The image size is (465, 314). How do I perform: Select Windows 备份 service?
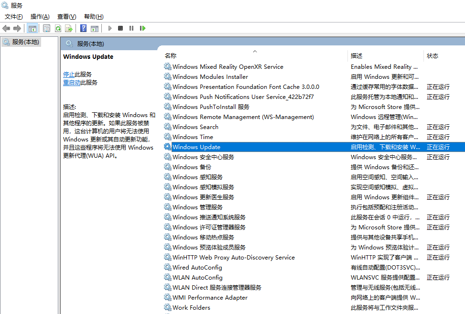tap(314, 167)
